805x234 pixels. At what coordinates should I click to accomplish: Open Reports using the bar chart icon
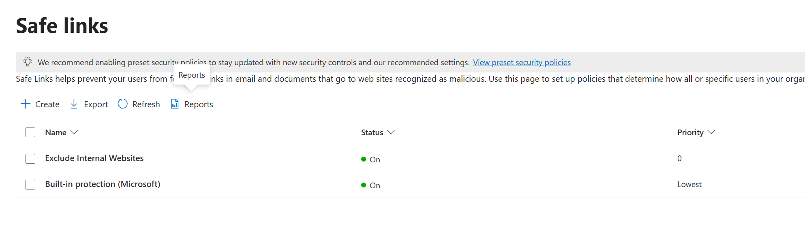tap(174, 104)
